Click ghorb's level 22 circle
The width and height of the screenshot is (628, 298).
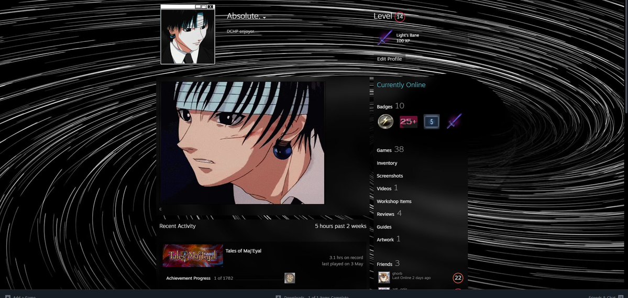tap(458, 278)
